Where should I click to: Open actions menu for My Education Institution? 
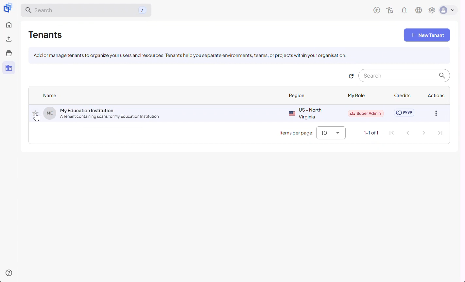click(x=436, y=114)
